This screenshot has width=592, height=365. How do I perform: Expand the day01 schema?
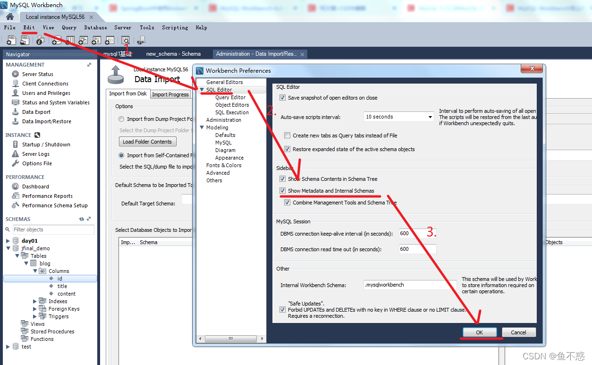tap(8, 241)
